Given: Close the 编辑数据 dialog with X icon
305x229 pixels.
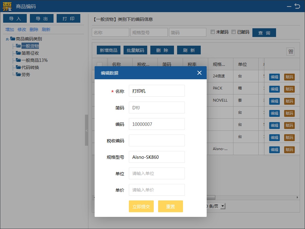Looking at the screenshot, I should coord(199,73).
